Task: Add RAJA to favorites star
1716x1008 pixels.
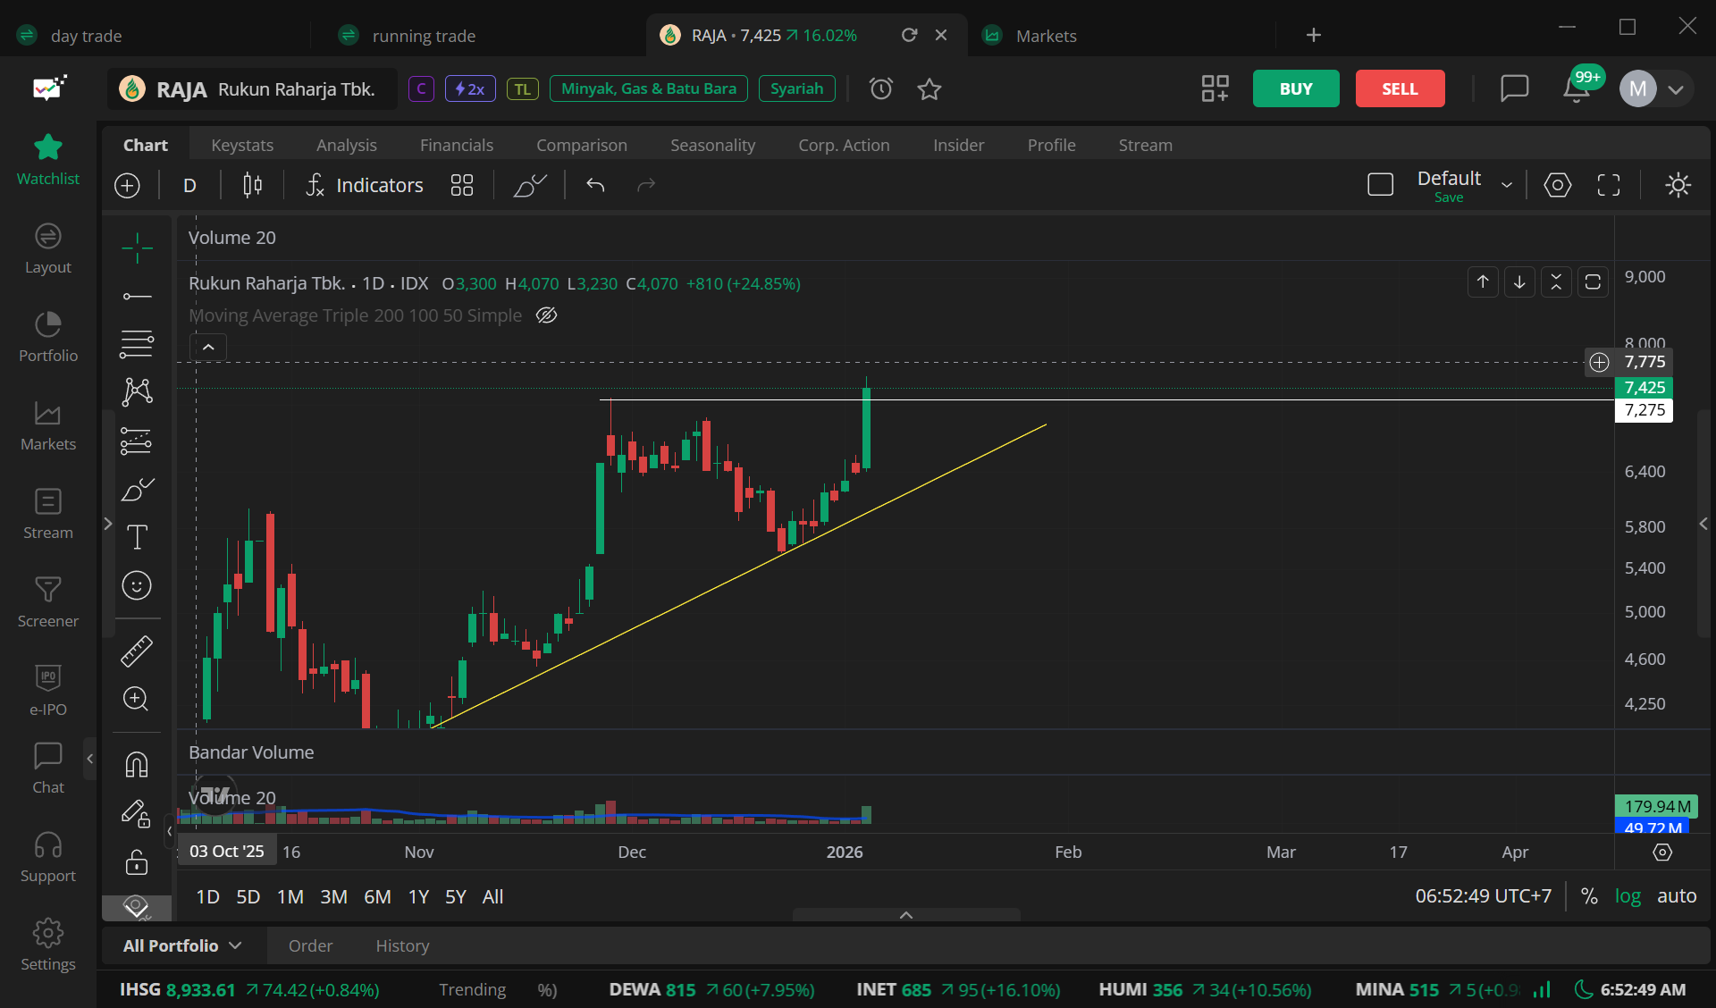Action: pos(929,88)
